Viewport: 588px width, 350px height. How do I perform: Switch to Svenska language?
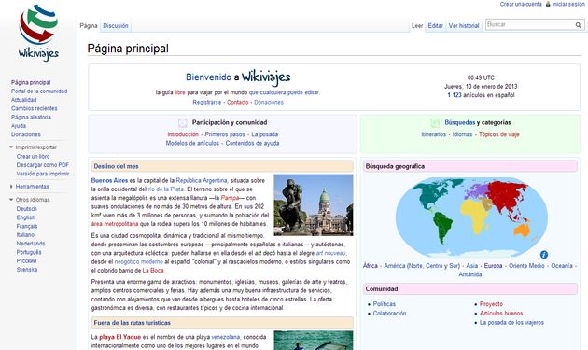pos(27,270)
